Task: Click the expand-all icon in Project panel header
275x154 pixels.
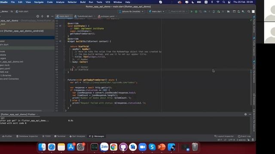Action: click(42, 16)
